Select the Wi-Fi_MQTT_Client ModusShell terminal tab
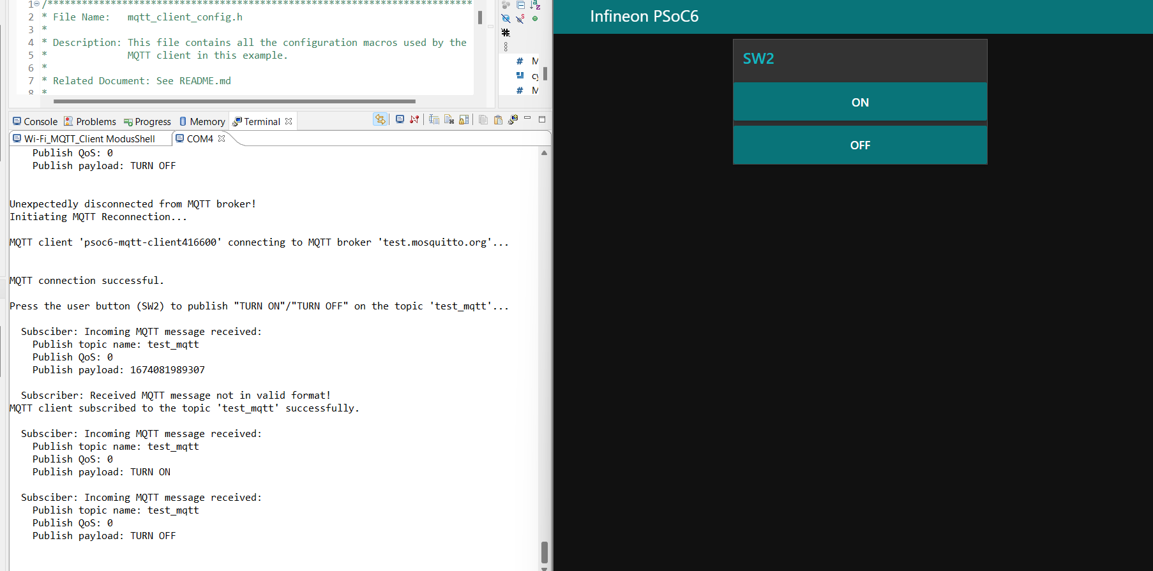The height and width of the screenshot is (571, 1153). point(89,138)
